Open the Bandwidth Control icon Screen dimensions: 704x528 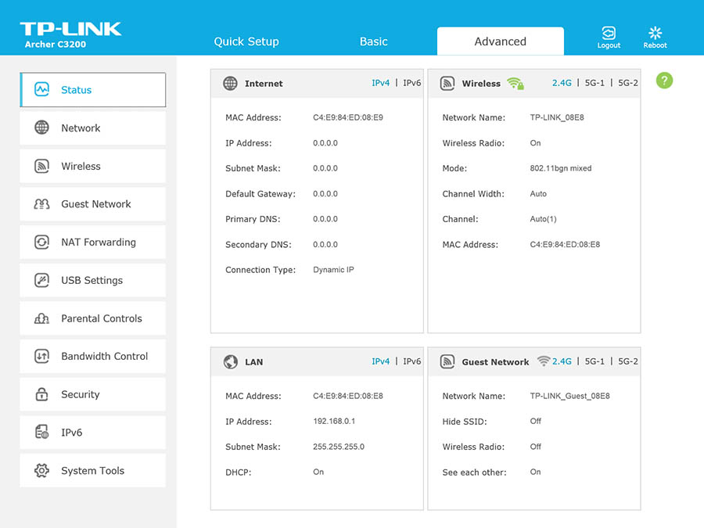coord(41,356)
